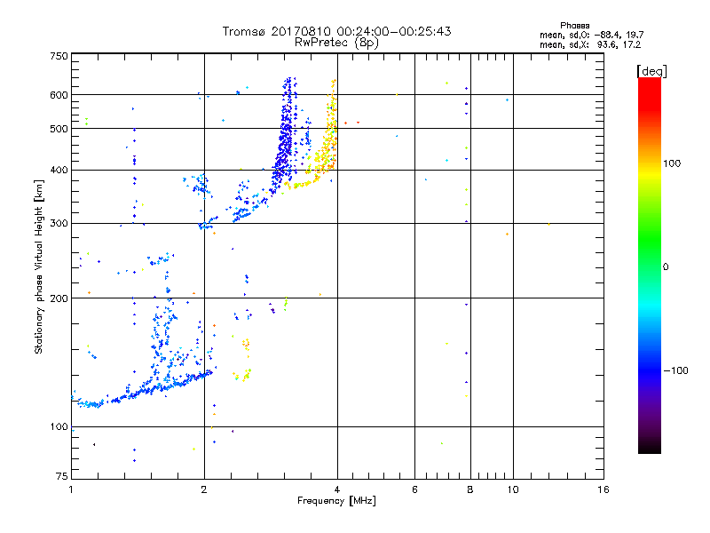Click the x-axis tick label '2'

click(x=204, y=489)
